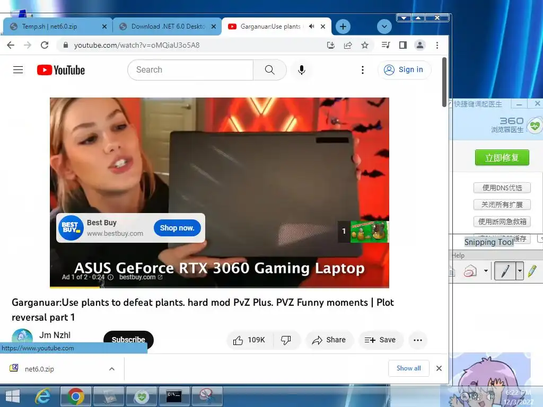Select Snipping Tool highlighter tool
This screenshot has width=543, height=407.
coord(532,271)
